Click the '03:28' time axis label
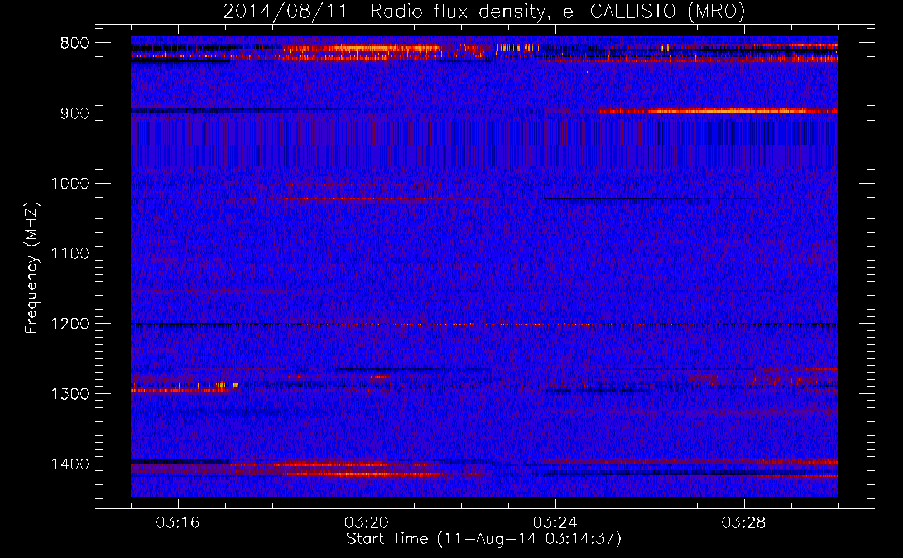 (x=744, y=523)
